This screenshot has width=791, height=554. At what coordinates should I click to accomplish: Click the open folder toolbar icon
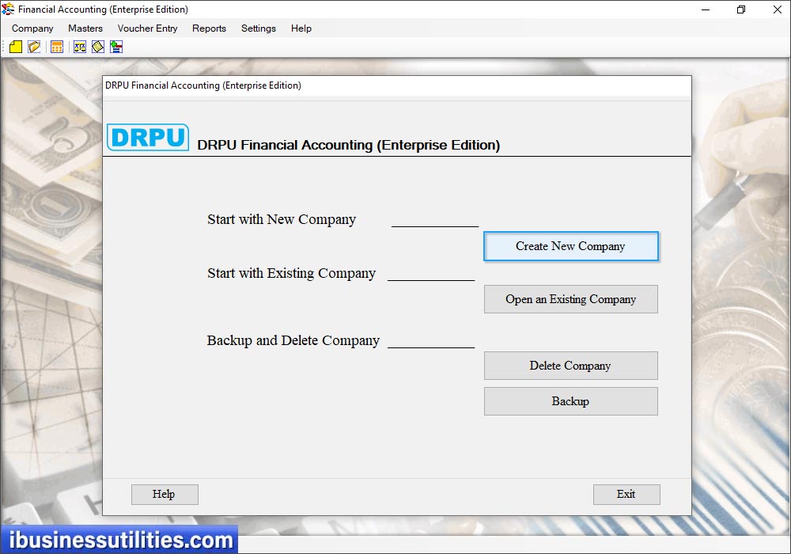pyautogui.click(x=34, y=47)
